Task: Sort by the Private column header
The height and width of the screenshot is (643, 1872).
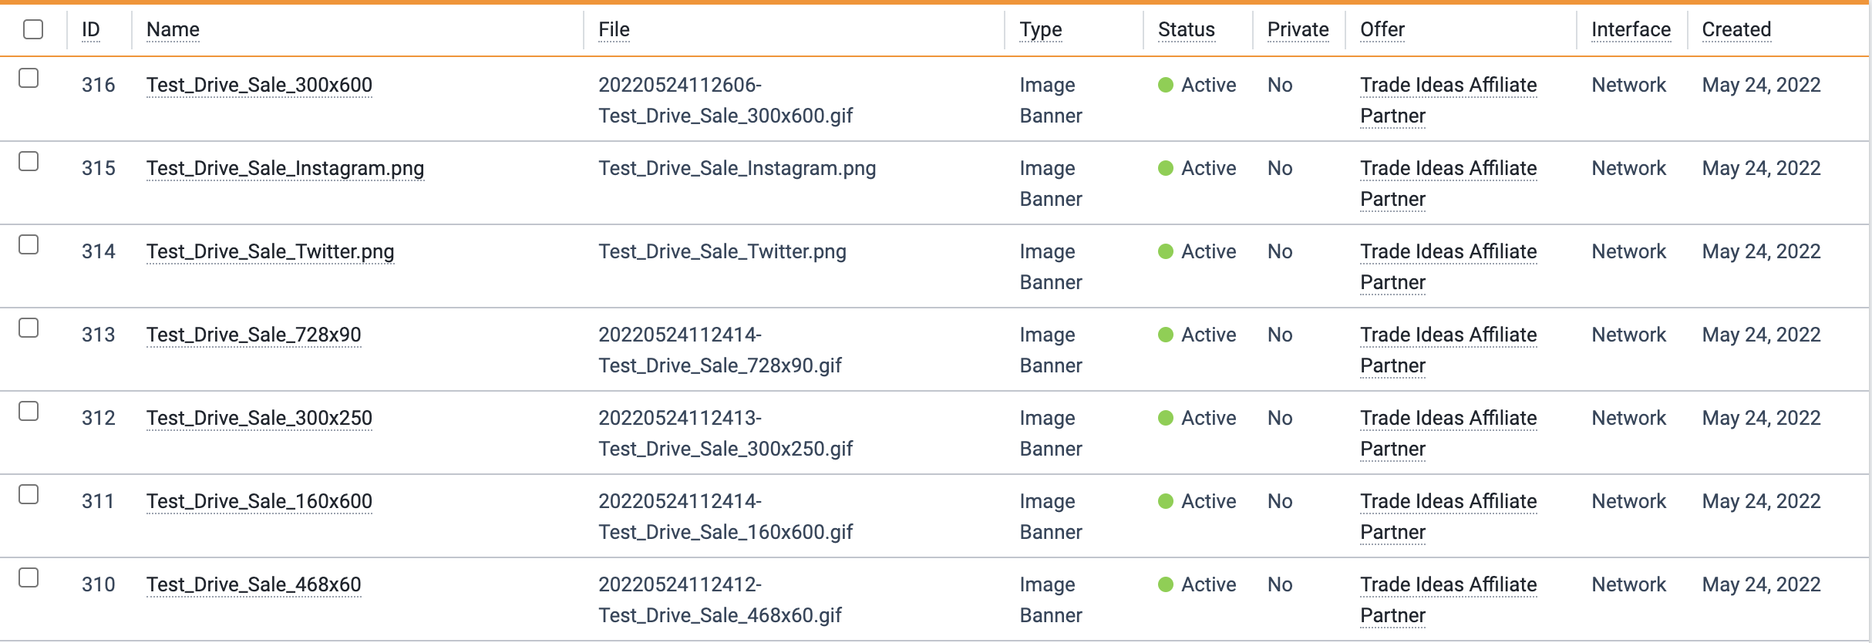Action: [1298, 29]
